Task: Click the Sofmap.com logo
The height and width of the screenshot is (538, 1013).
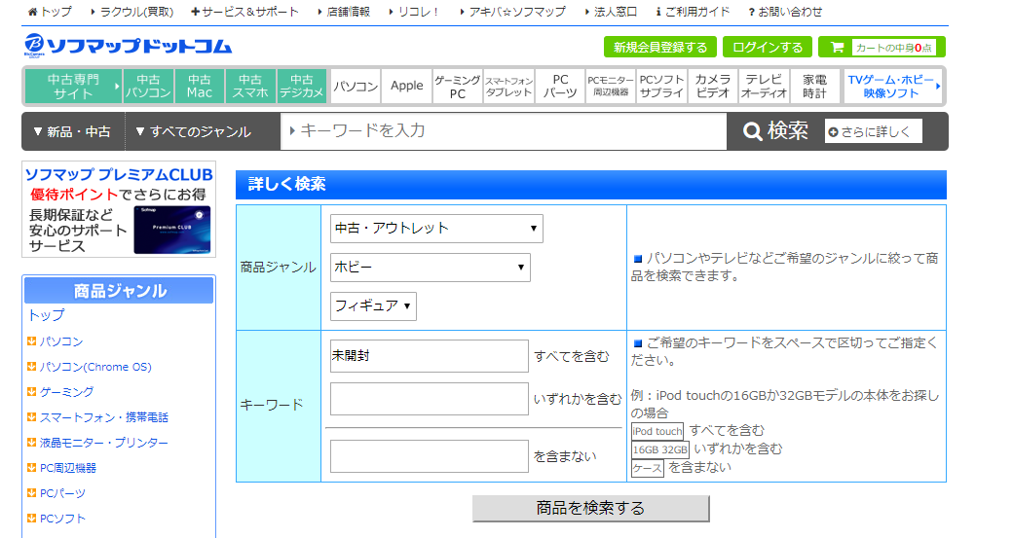Action: [128, 46]
